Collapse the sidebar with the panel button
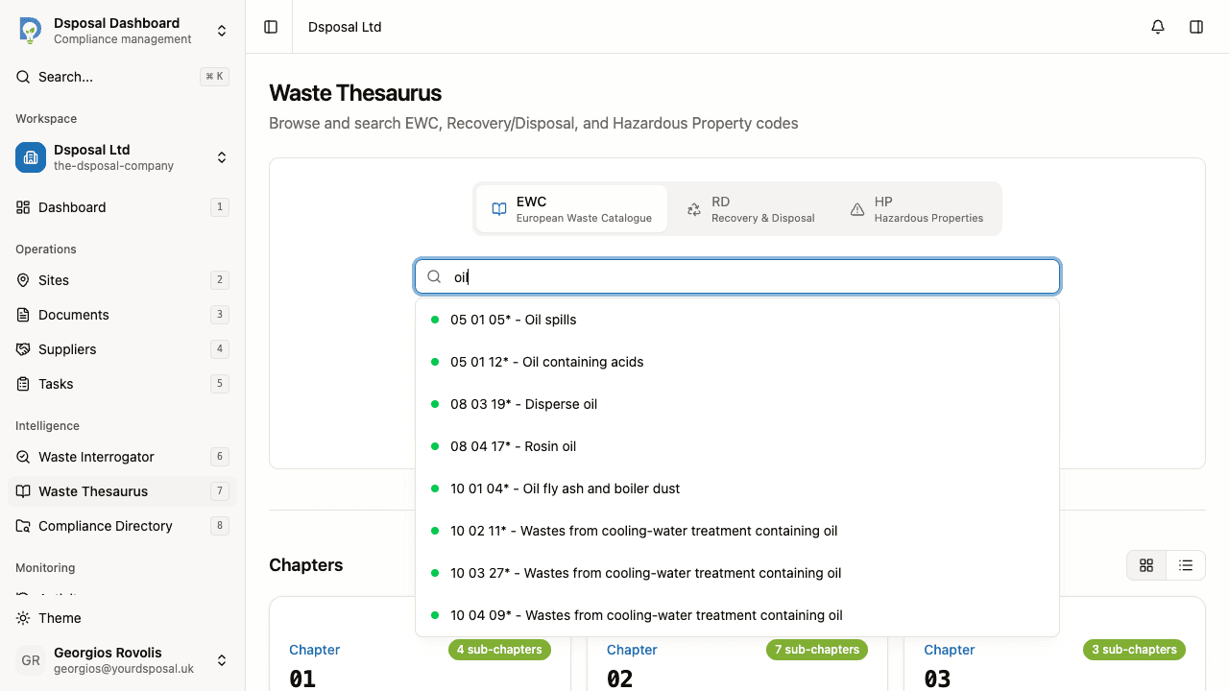 270,27
